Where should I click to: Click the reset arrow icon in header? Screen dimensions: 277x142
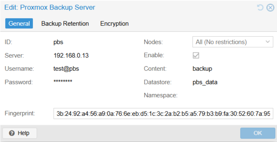(260, 8)
